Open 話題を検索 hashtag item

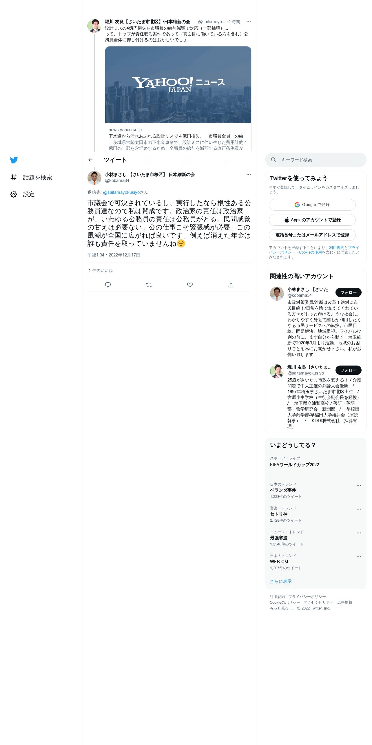(31, 177)
